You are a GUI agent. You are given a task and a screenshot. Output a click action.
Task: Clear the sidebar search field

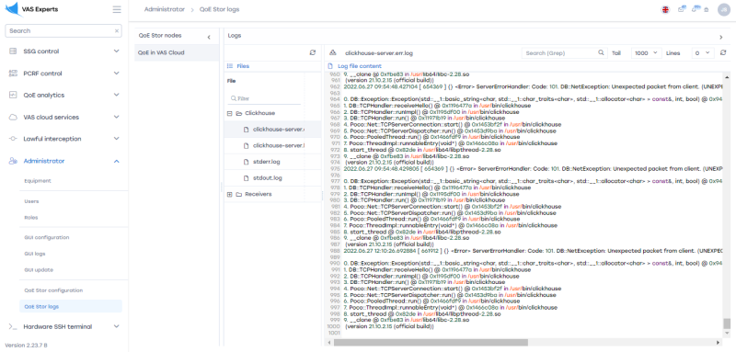pos(117,31)
